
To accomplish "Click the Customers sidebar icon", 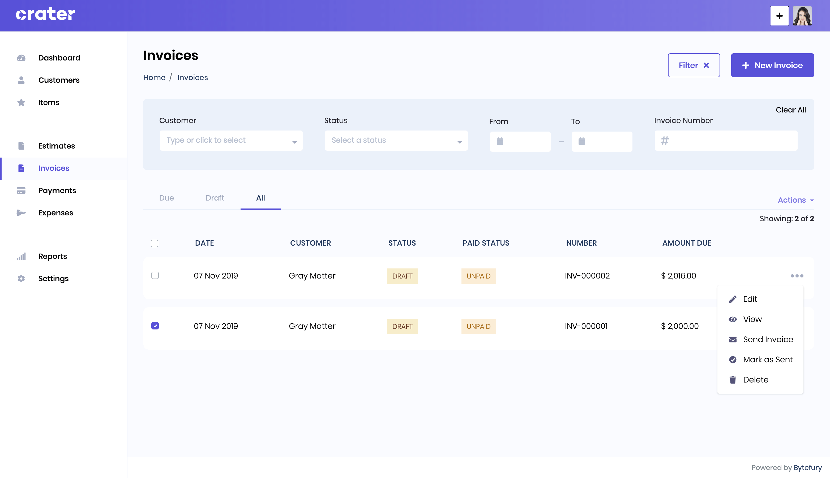I will (x=21, y=80).
